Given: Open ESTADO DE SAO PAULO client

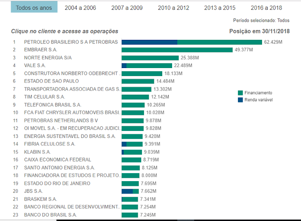Looking at the screenshot, I should click(x=51, y=81).
